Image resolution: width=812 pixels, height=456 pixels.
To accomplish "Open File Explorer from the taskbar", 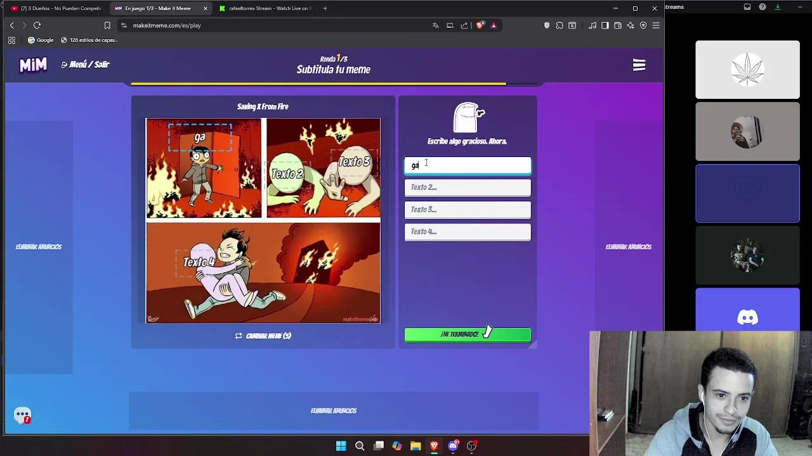I will [x=416, y=446].
